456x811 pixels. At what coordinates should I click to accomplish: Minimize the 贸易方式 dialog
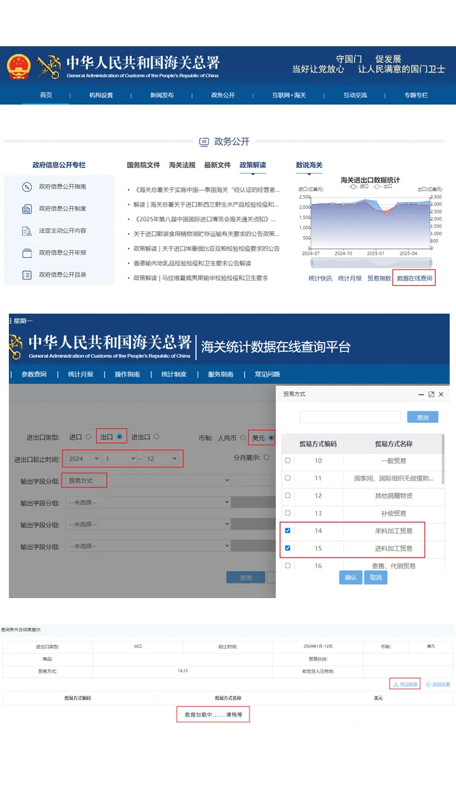coord(421,394)
